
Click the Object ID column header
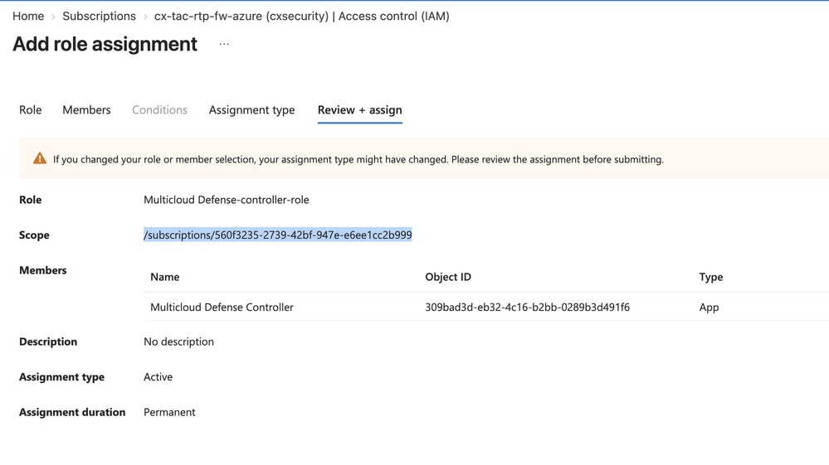pos(448,277)
